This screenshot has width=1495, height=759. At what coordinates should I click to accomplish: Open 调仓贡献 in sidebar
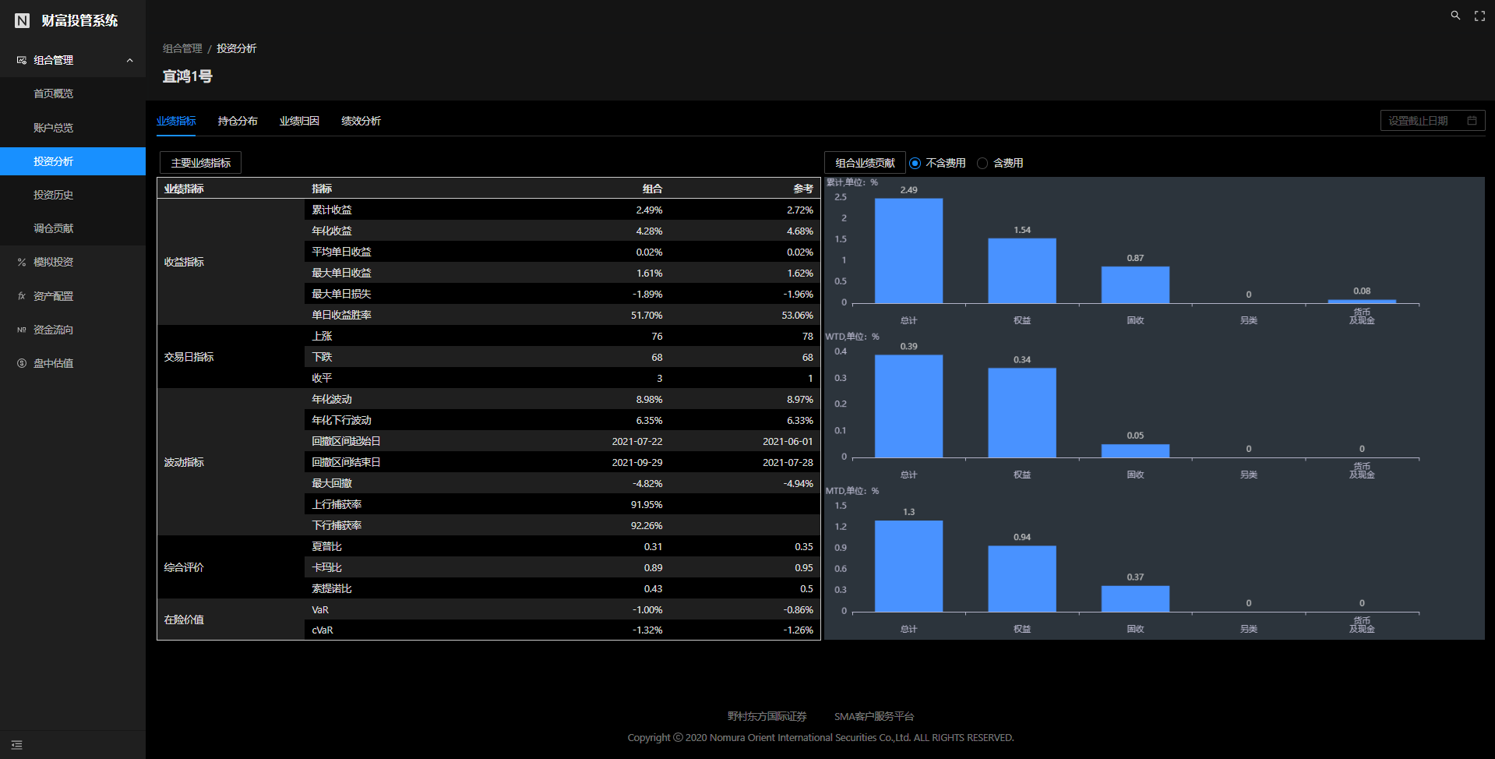(72, 228)
